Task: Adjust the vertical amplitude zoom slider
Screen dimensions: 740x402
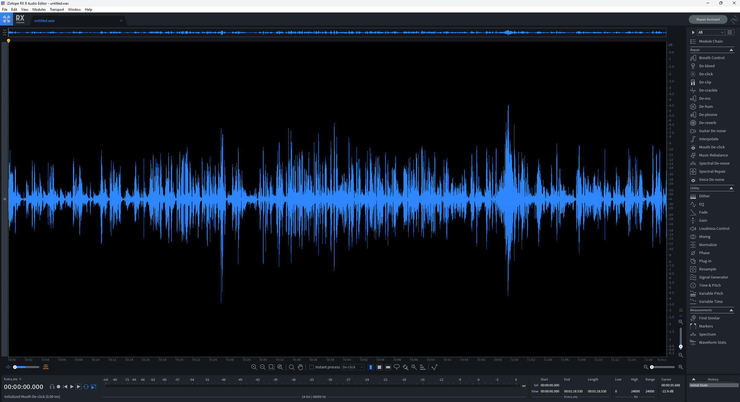Action: 681,338
